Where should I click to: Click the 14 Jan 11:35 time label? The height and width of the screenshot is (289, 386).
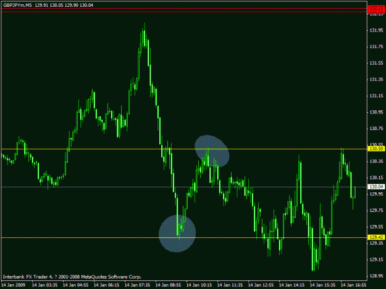coord(230,285)
